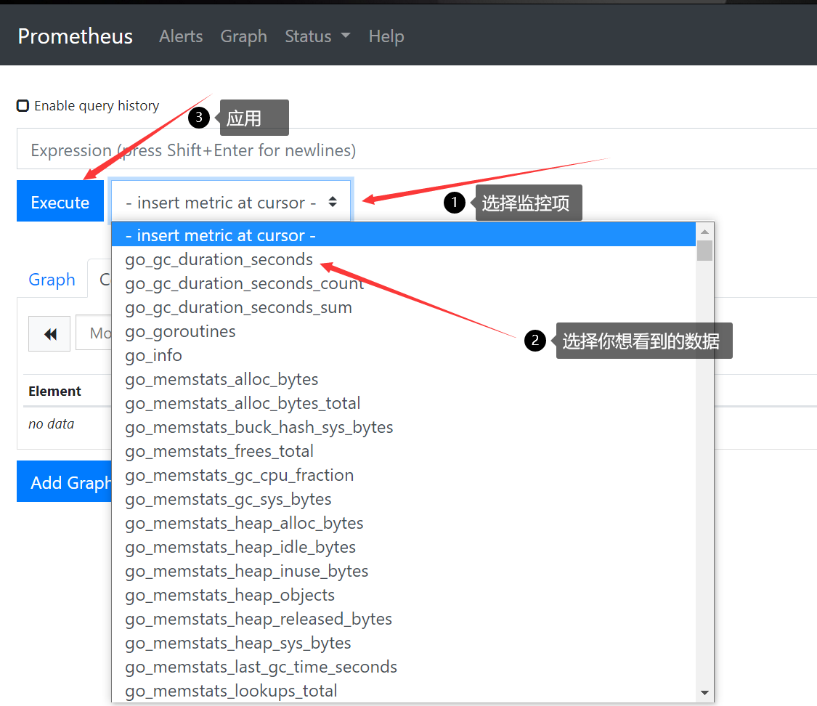Enable the query history checkbox
Image resolution: width=817 pixels, height=706 pixels.
pos(23,106)
